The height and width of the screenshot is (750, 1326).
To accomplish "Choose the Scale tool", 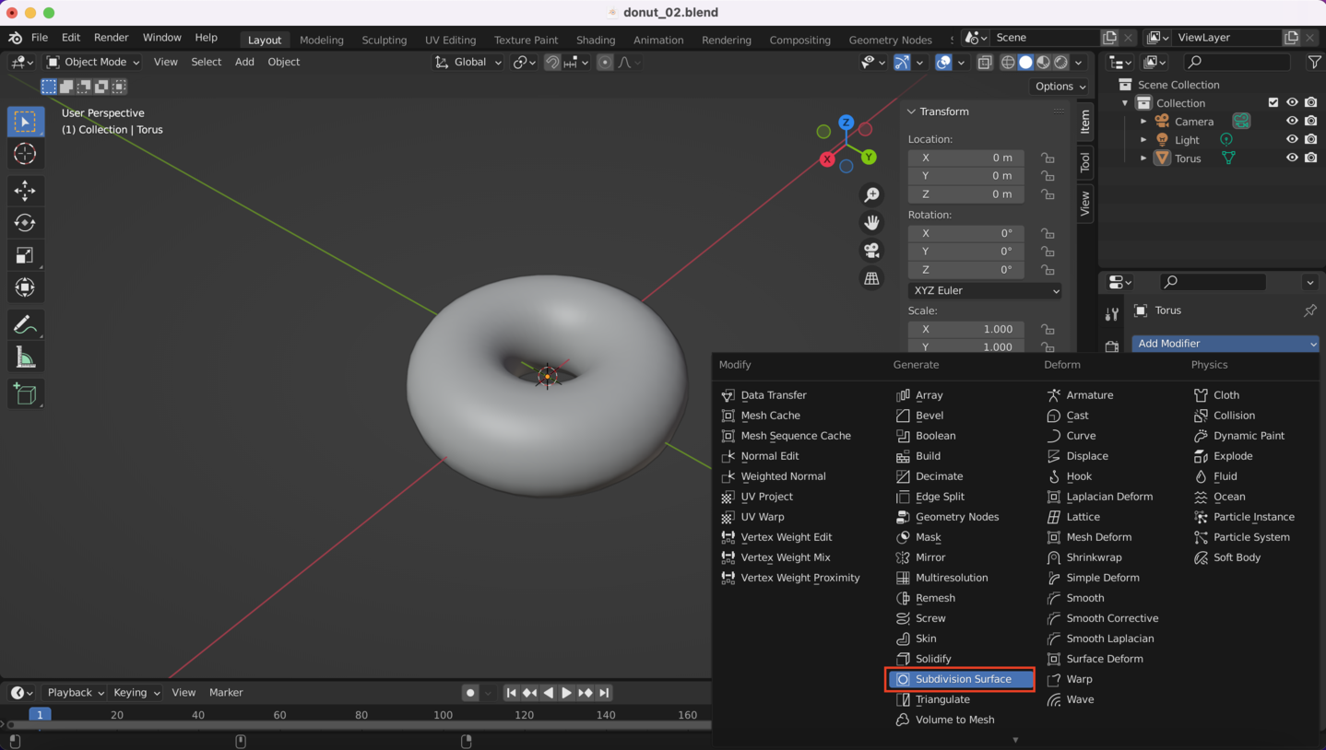I will pyautogui.click(x=25, y=255).
